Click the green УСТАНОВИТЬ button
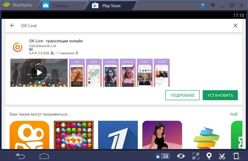The height and width of the screenshot is (161, 248). [220, 95]
